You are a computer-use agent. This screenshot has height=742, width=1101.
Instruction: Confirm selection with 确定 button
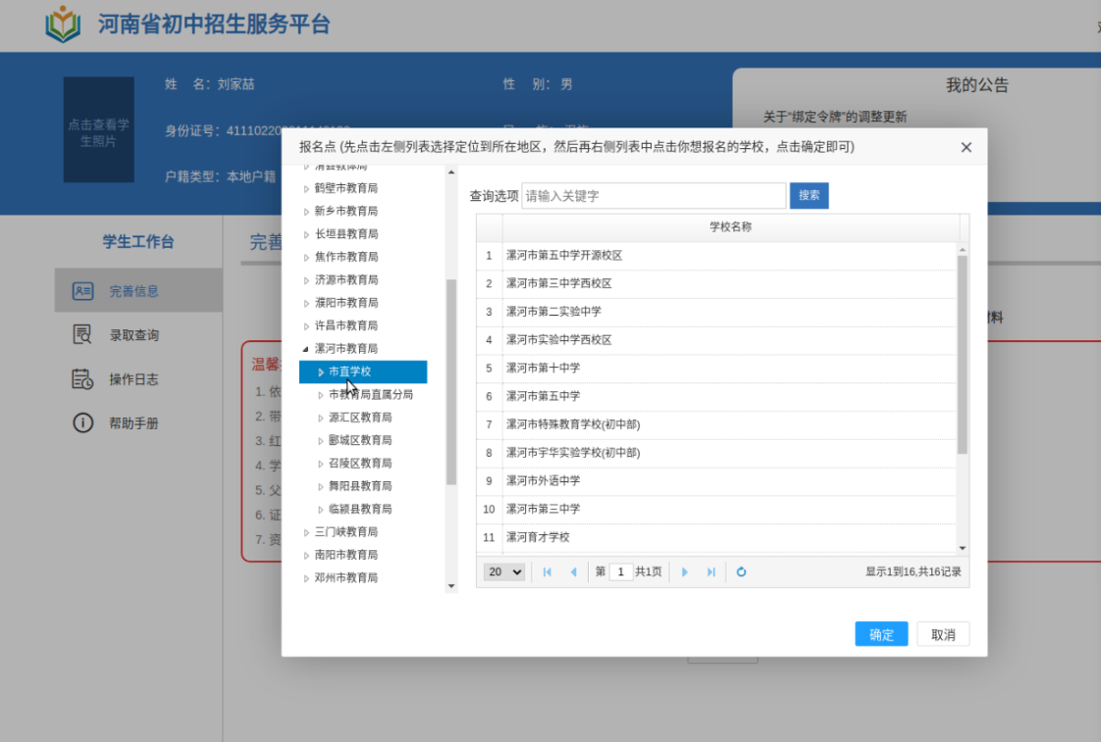click(x=881, y=635)
